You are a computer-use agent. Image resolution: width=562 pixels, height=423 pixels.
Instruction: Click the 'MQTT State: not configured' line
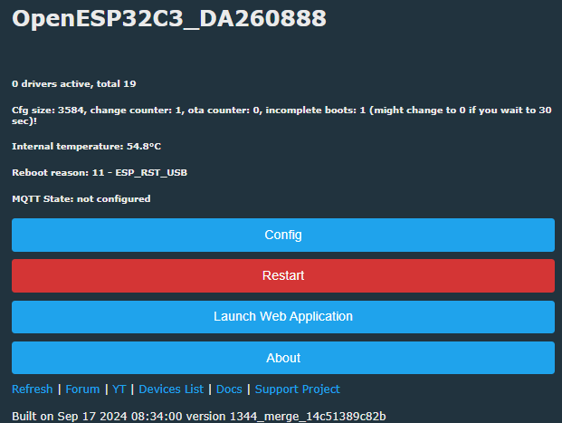tap(81, 198)
